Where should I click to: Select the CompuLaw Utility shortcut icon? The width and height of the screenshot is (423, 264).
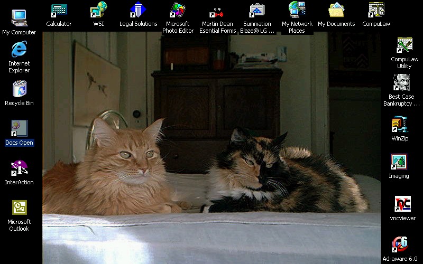click(404, 45)
